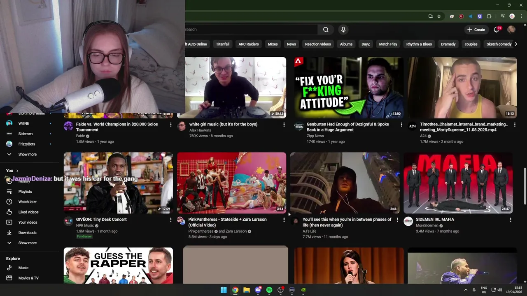This screenshot has height=296, width=527.
Task: Open more options for white girl music video
Action: click(284, 125)
